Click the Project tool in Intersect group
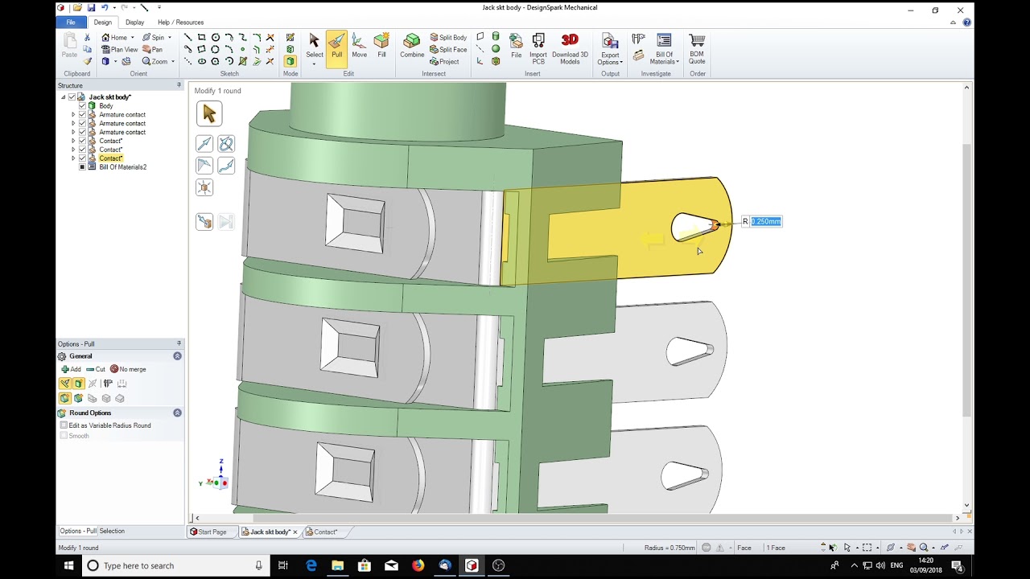1030x579 pixels. click(x=444, y=61)
